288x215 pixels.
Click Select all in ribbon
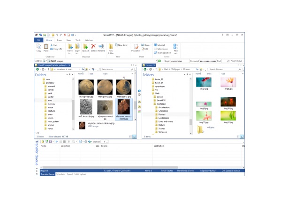(x=160, y=45)
